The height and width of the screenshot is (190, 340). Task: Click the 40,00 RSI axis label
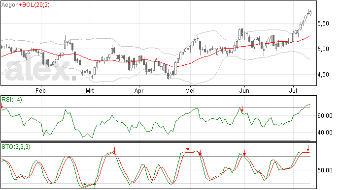point(325,132)
